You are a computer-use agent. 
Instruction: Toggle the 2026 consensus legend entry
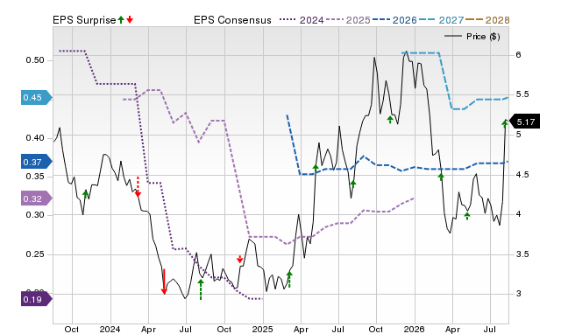click(x=394, y=20)
